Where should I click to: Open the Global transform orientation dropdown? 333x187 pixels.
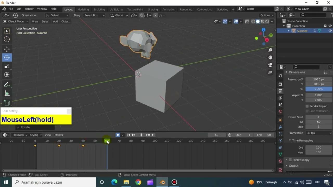click(119, 15)
